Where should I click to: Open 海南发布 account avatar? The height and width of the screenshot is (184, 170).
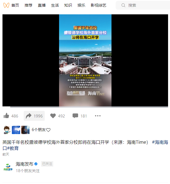(8, 167)
